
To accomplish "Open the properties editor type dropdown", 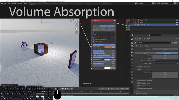I will [x=133, y=35].
